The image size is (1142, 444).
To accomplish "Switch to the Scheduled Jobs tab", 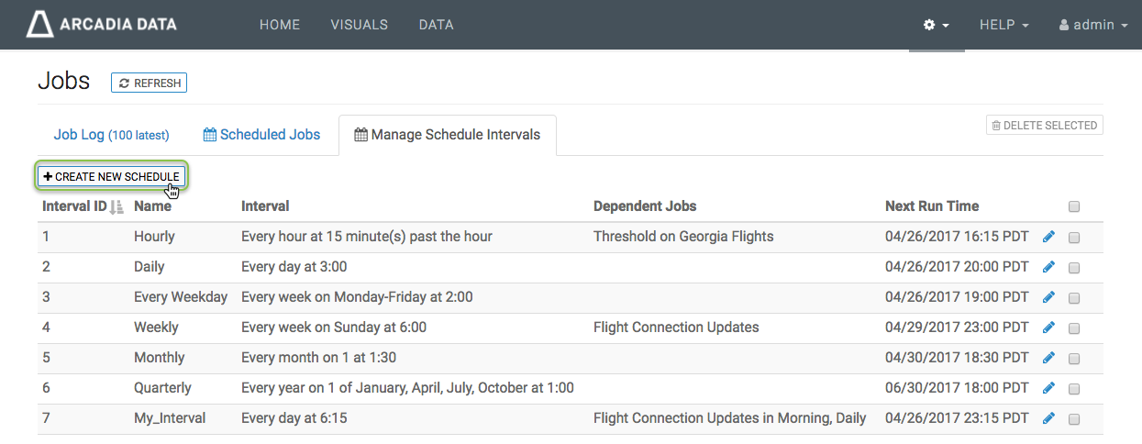I will point(261,135).
